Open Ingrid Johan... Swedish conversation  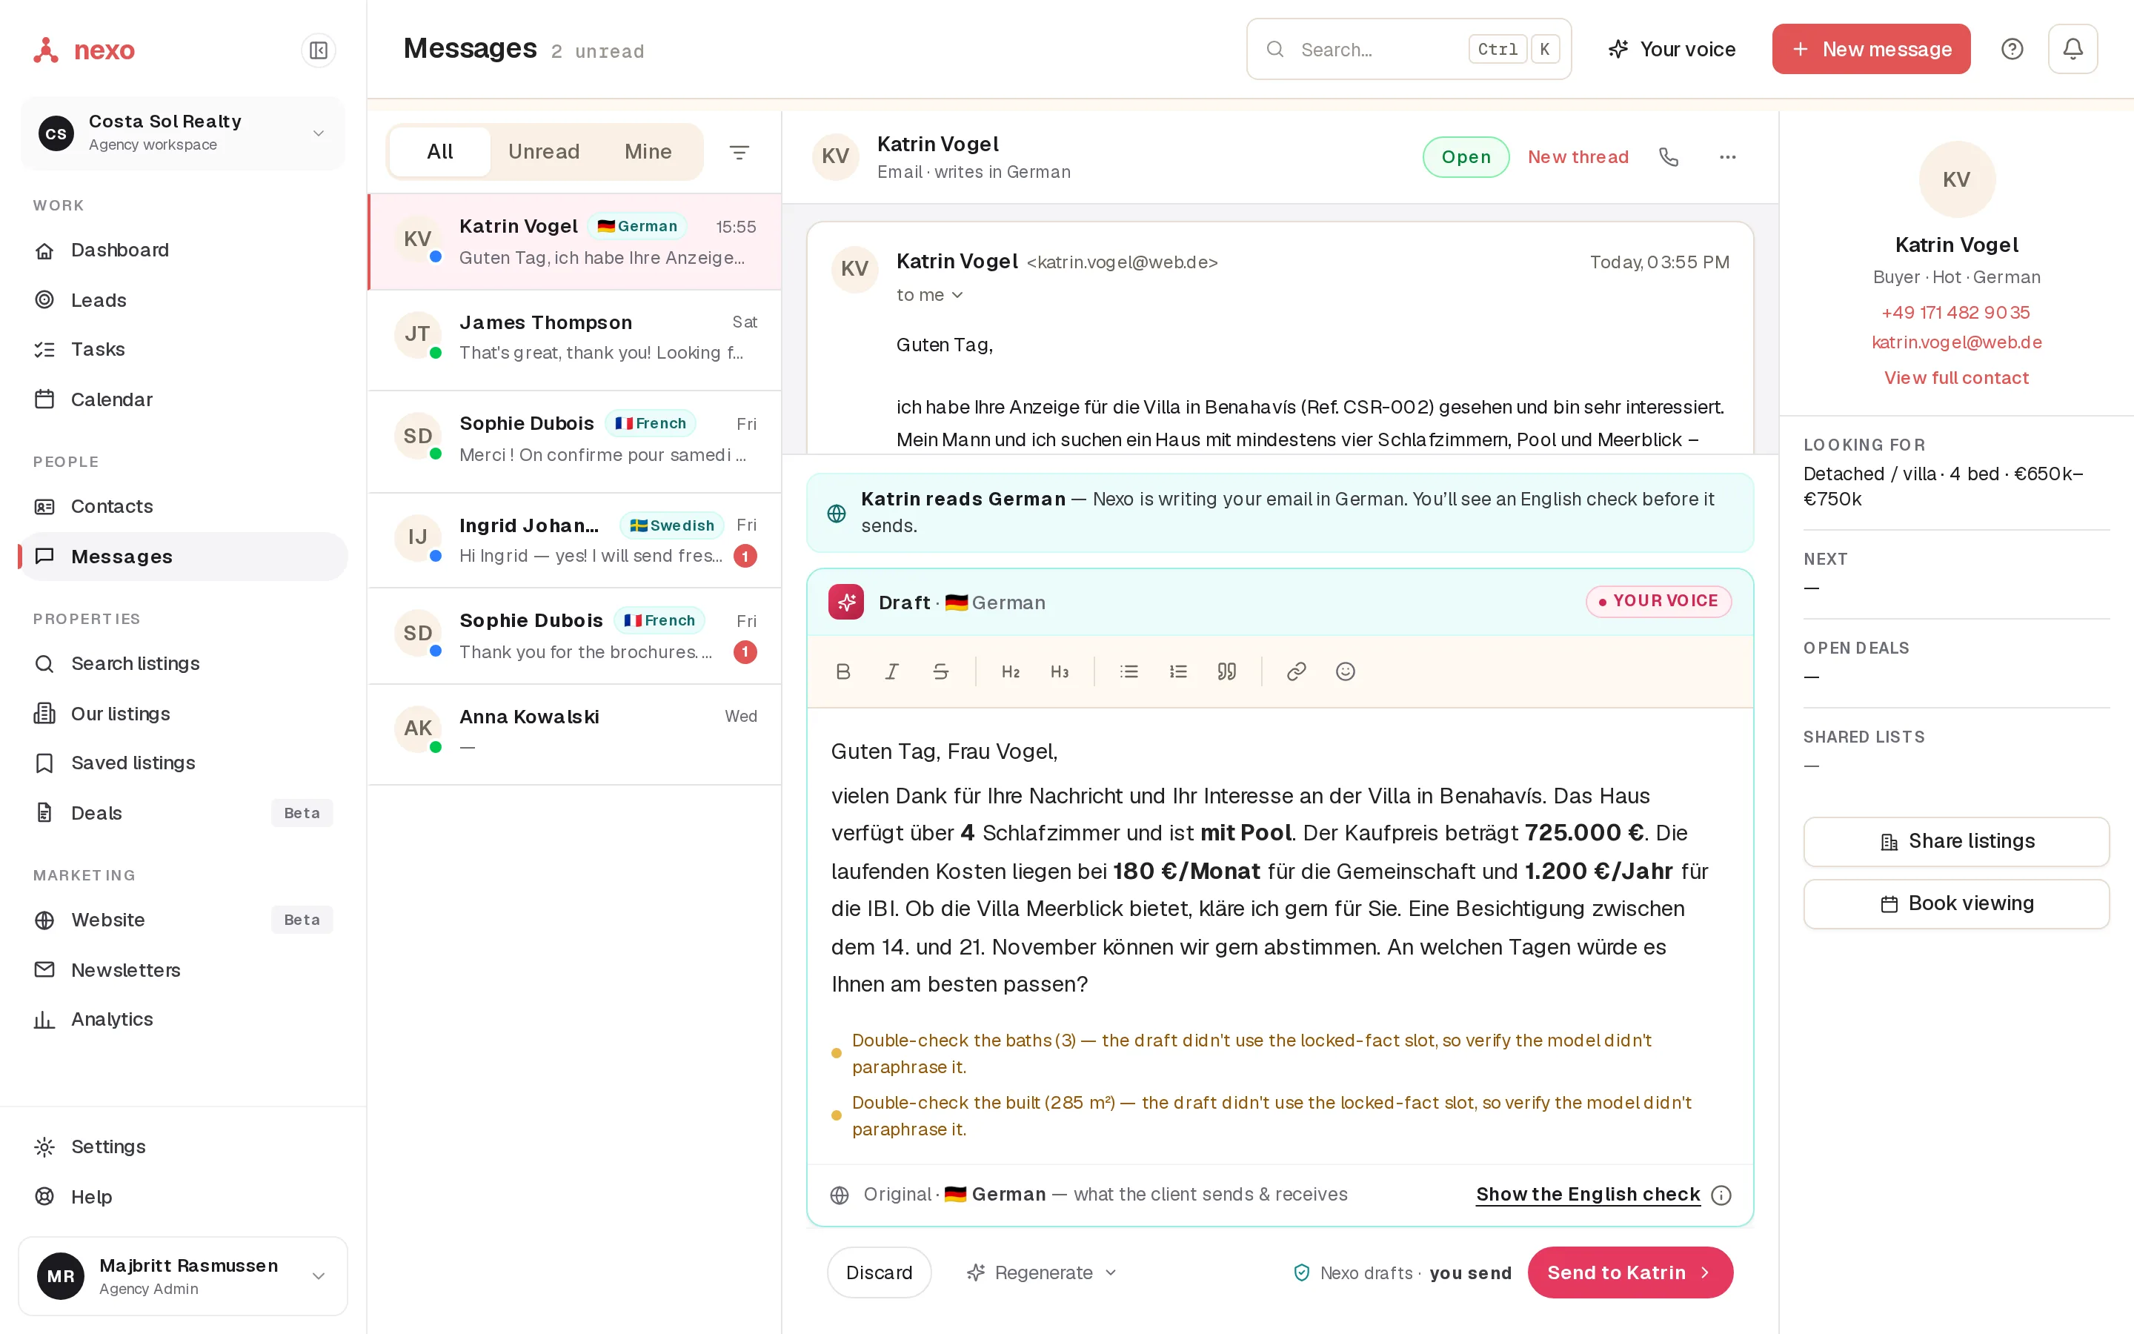point(574,540)
